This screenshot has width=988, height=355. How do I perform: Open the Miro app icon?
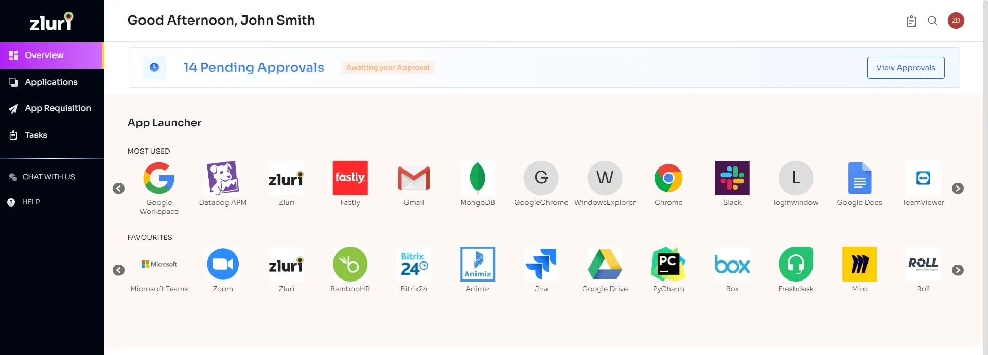tap(860, 264)
